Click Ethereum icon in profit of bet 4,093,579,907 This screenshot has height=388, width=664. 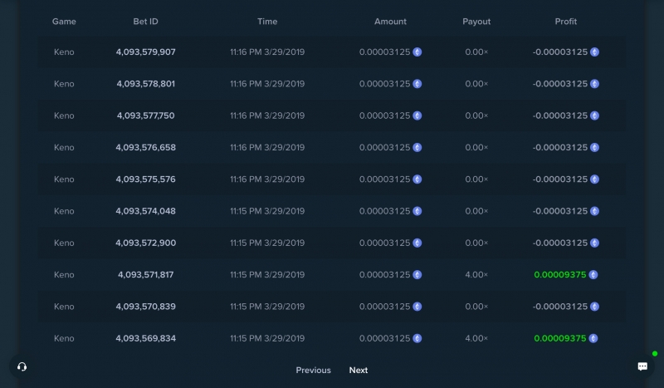[594, 52]
